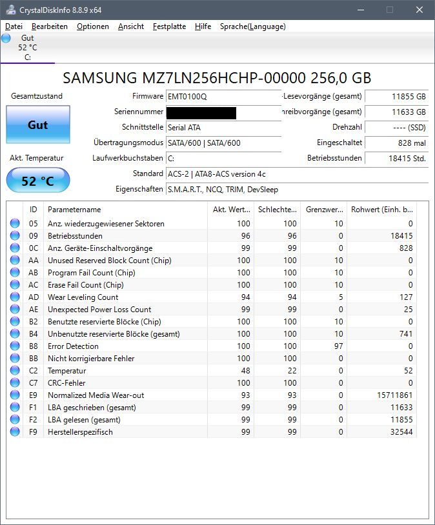The image size is (435, 525).
Task: Click the Lesevorgänge value 11855 GB
Action: click(x=397, y=97)
